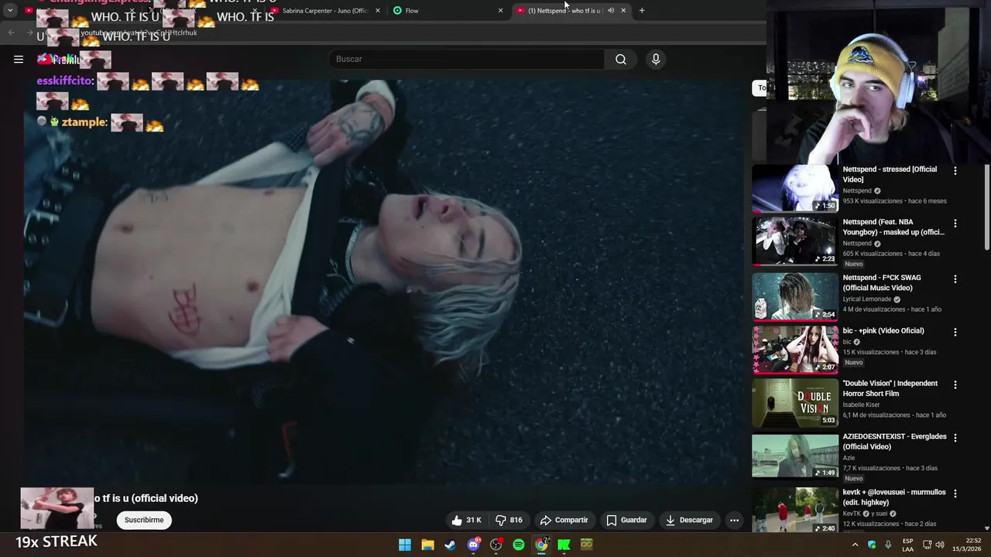The height and width of the screenshot is (557, 991).
Task: Close the Sabrina Carpenter Juno tab
Action: coord(378,11)
